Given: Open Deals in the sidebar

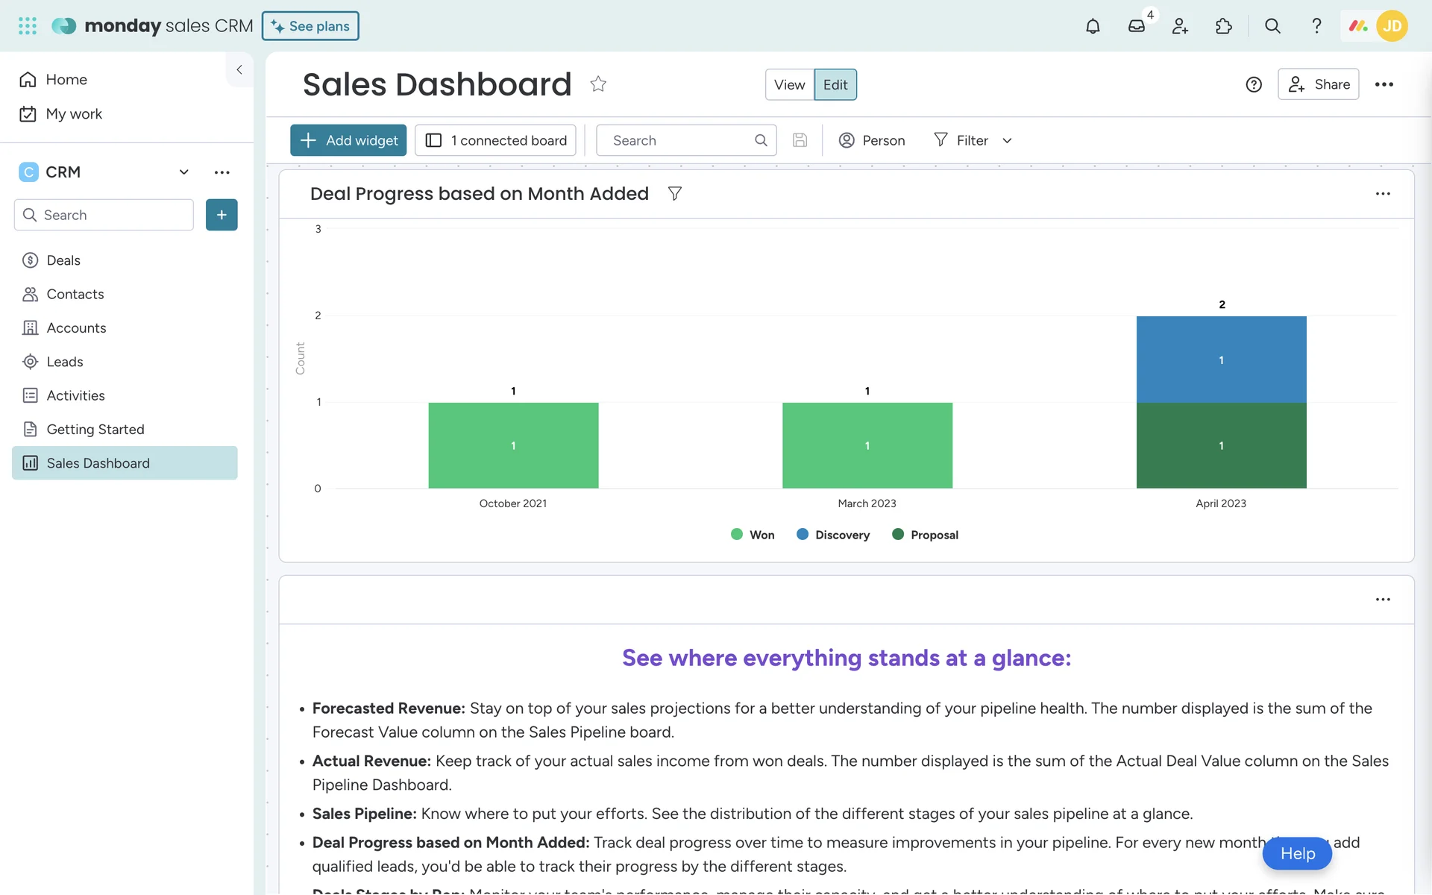Looking at the screenshot, I should click(63, 260).
